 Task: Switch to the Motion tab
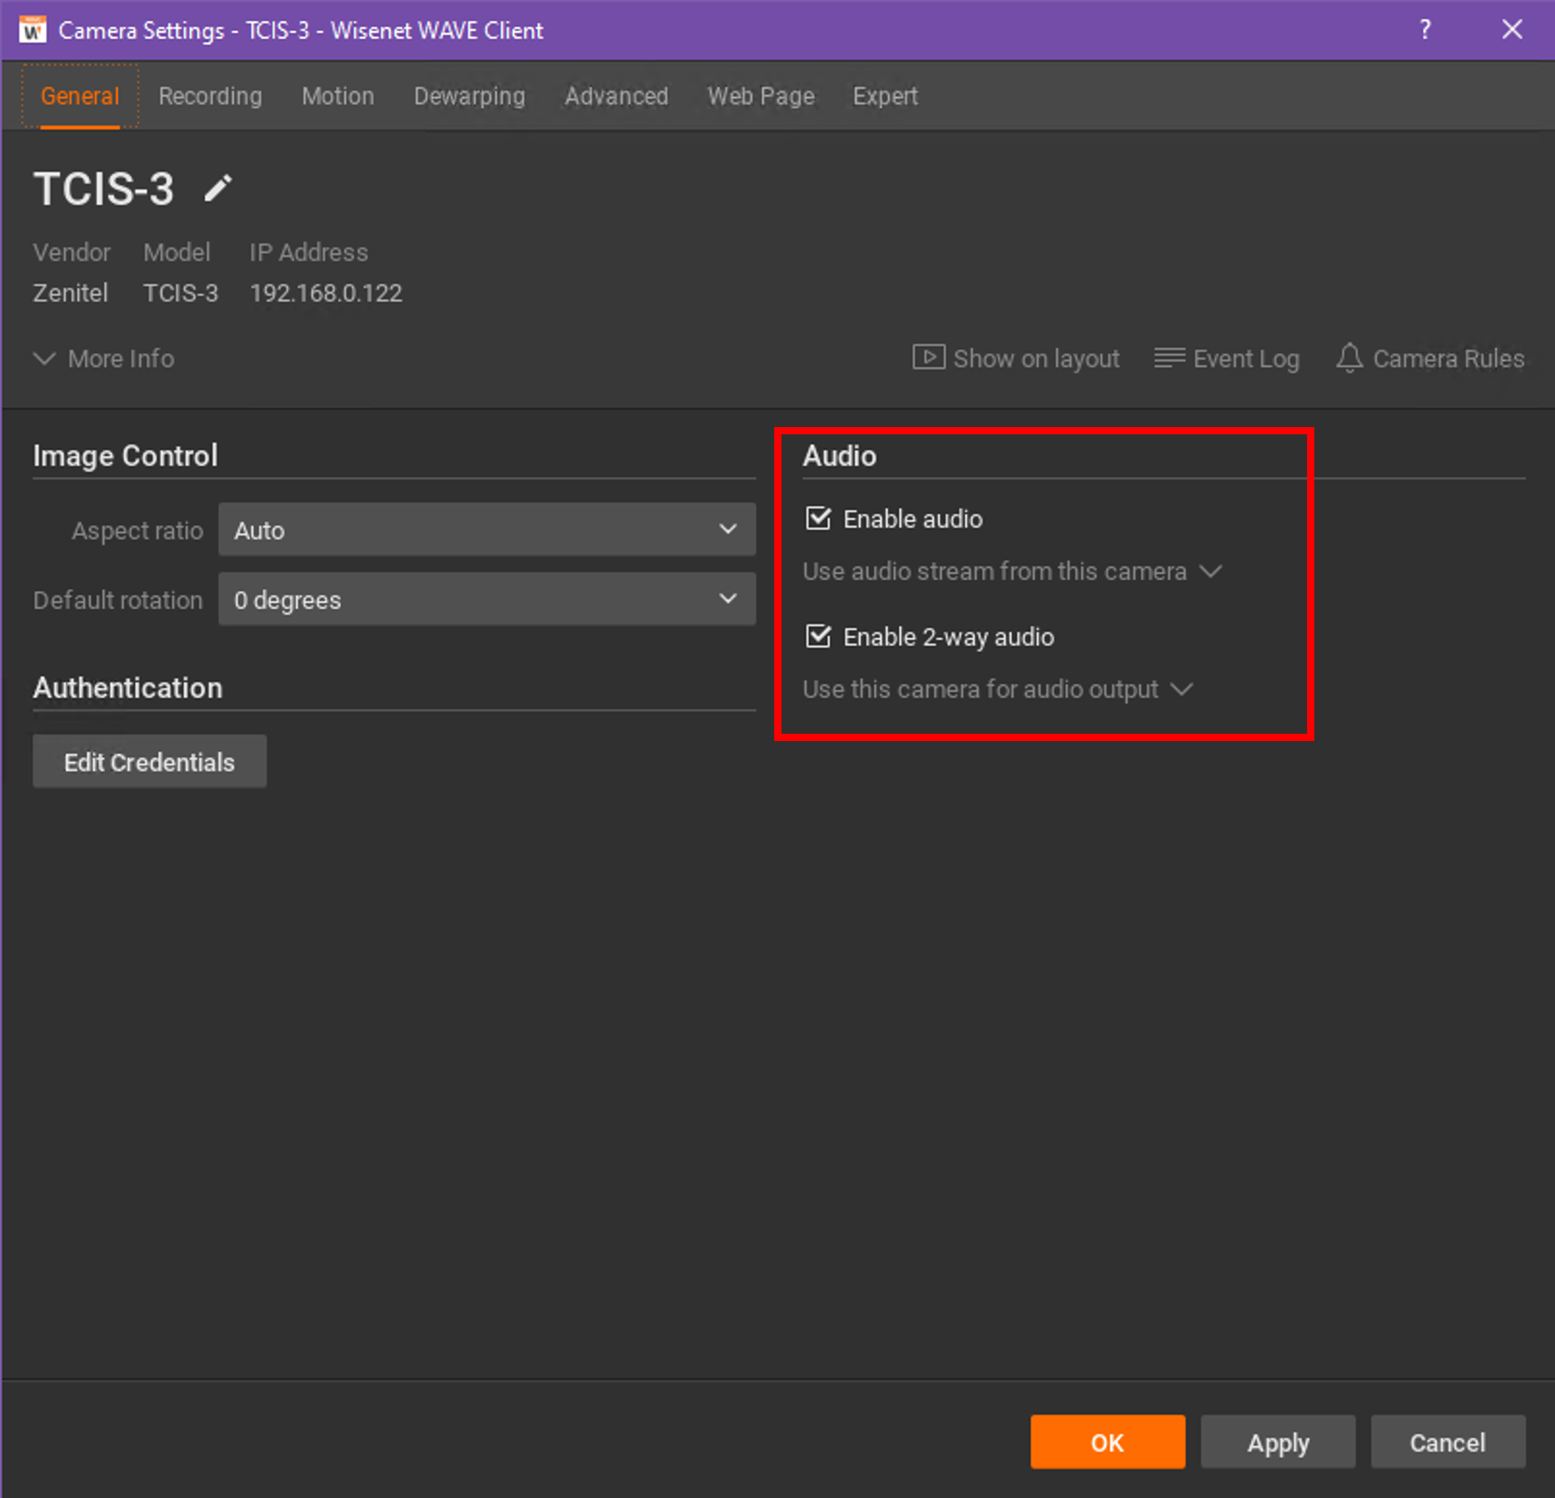337,96
